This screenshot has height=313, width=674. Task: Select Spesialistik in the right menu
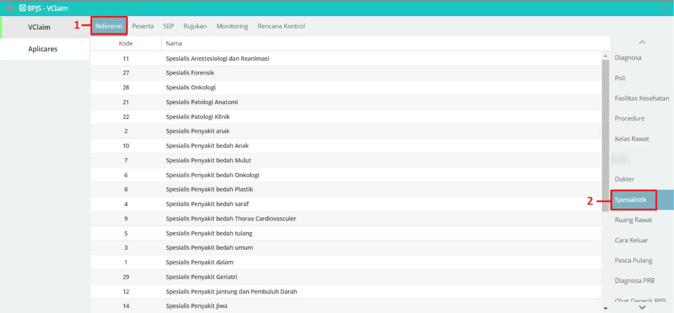click(x=630, y=200)
